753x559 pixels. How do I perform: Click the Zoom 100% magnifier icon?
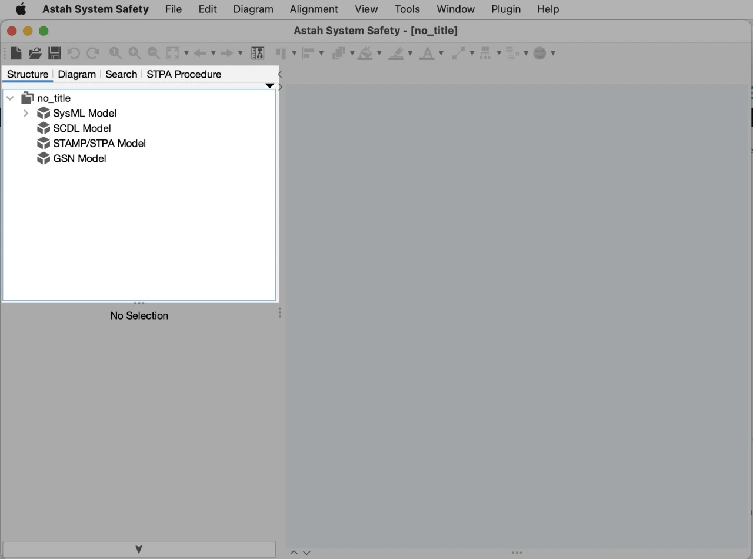pos(115,54)
